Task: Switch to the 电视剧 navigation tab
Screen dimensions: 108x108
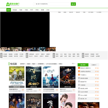Action: pos(15,10)
